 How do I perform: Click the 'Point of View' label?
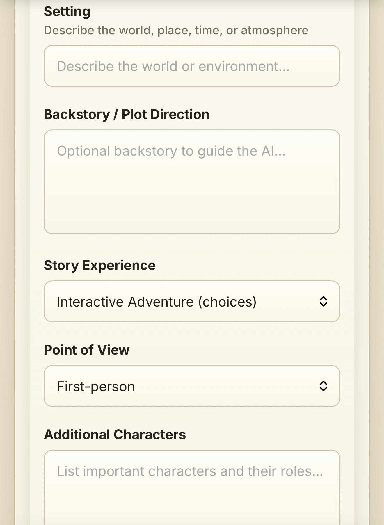(x=86, y=350)
